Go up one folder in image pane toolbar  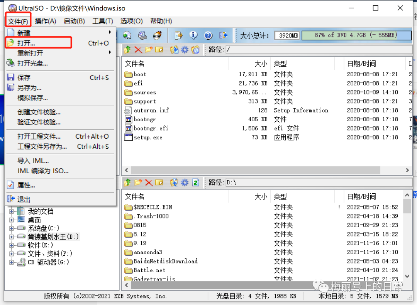click(x=127, y=49)
